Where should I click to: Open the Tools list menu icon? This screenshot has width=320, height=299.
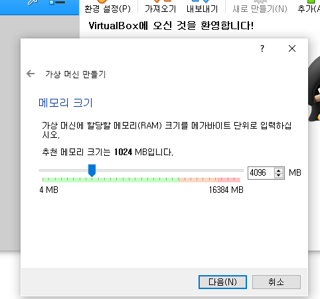(57, 2)
